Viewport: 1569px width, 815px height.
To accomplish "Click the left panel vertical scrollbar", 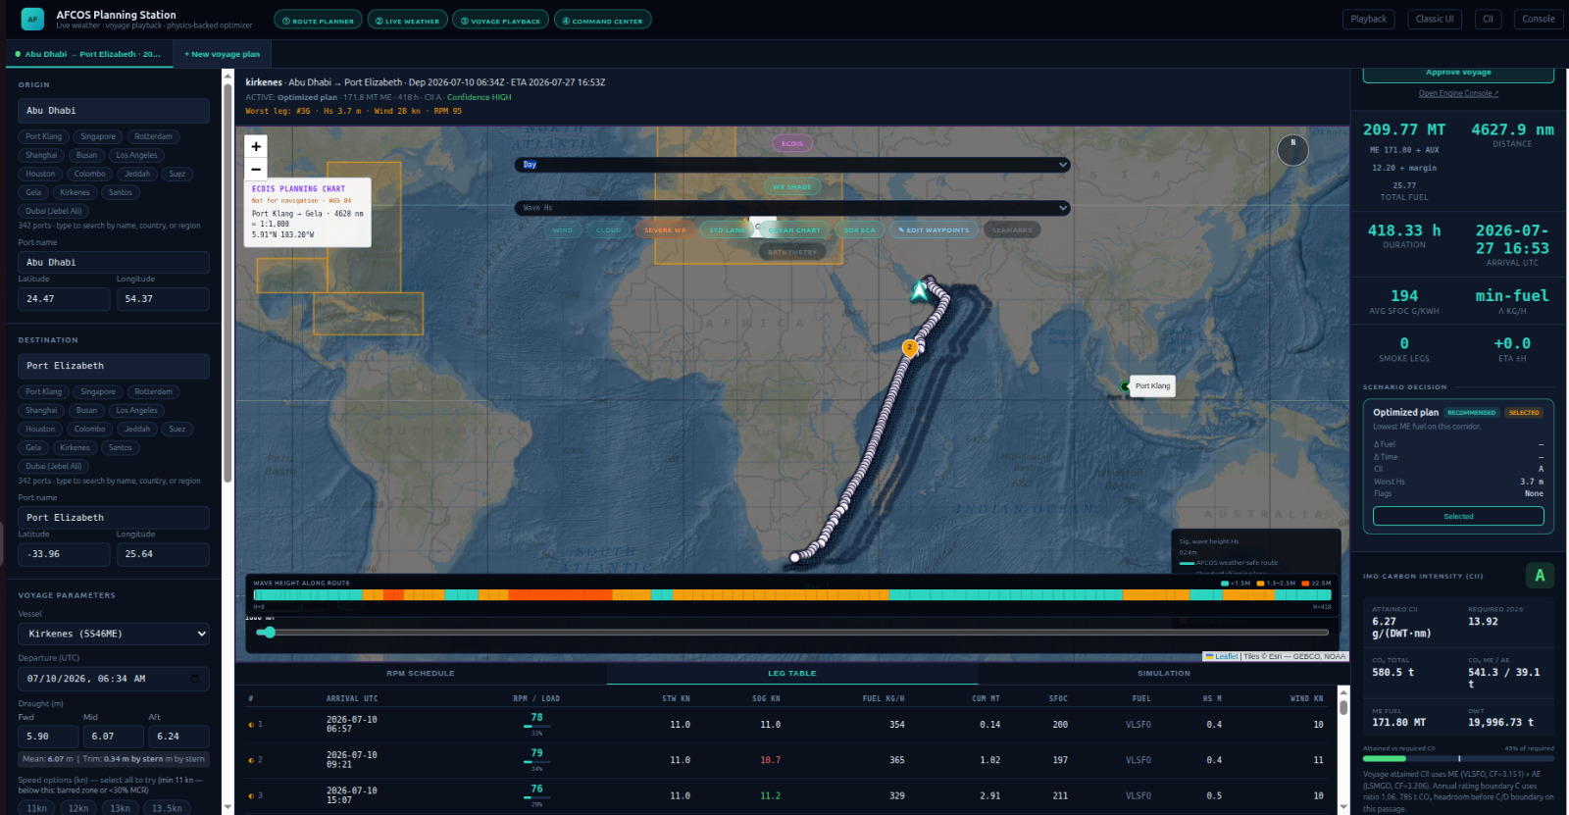I will (x=228, y=284).
